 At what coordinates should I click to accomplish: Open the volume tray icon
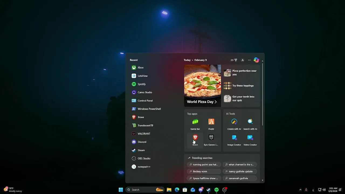point(324,190)
